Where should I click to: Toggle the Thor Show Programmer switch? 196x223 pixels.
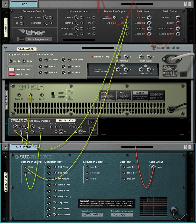tap(22, 39)
